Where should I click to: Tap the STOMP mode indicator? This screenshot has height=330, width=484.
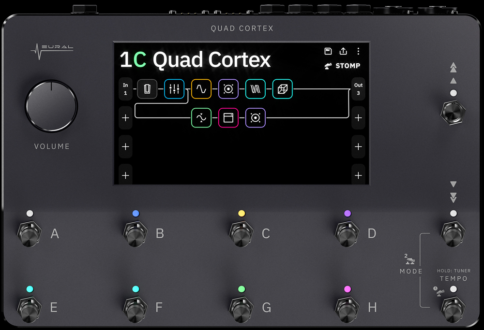pos(342,66)
